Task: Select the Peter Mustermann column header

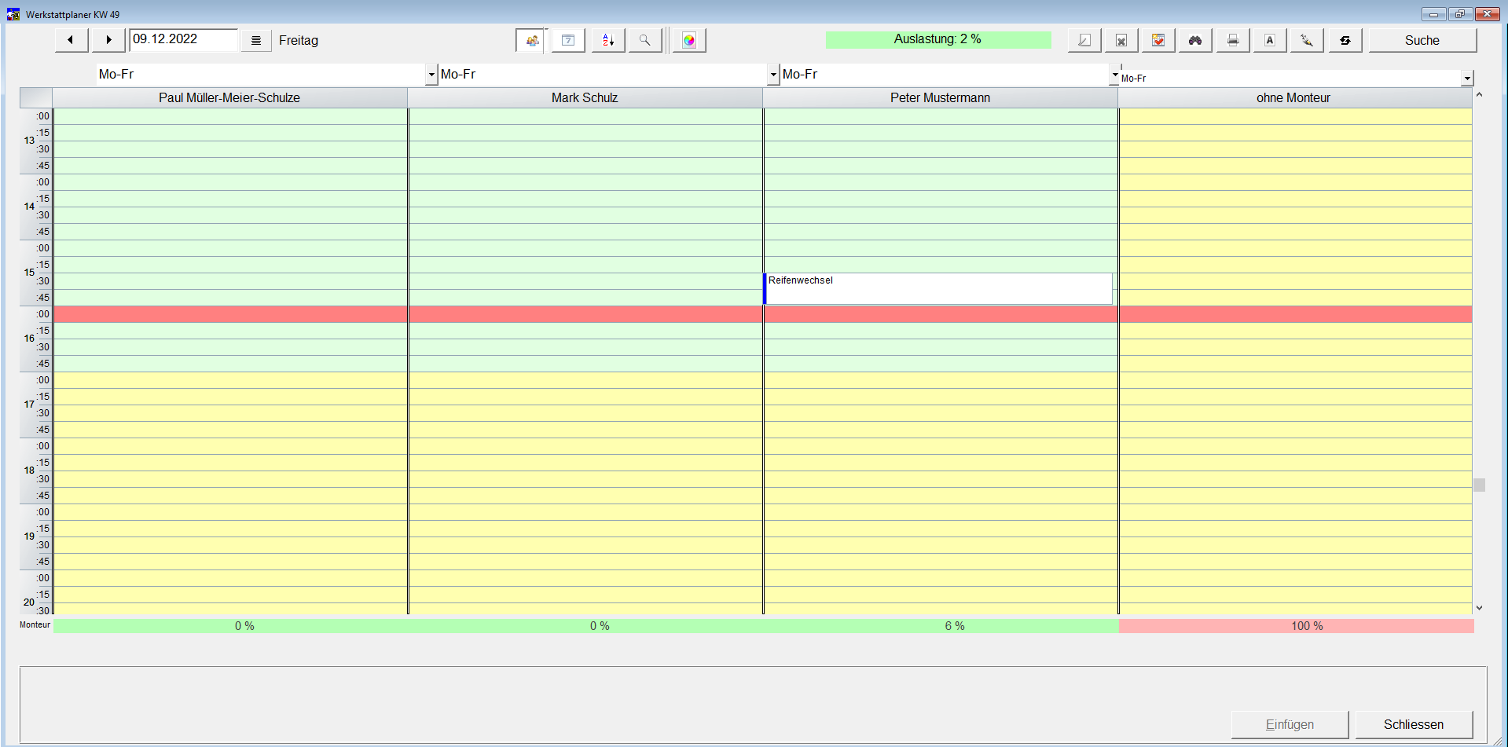Action: [x=940, y=97]
